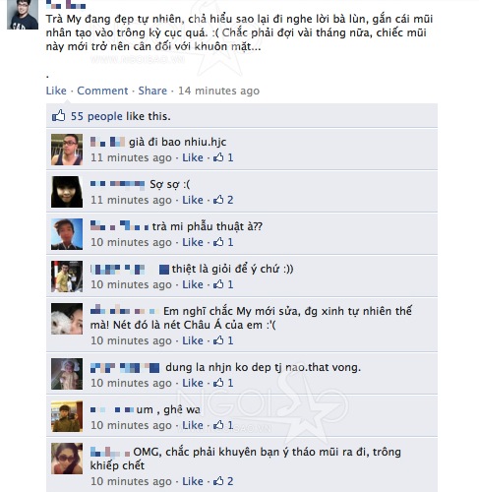Click the '14 minutes ago' post timestamp
The image size is (479, 492).
click(x=218, y=91)
